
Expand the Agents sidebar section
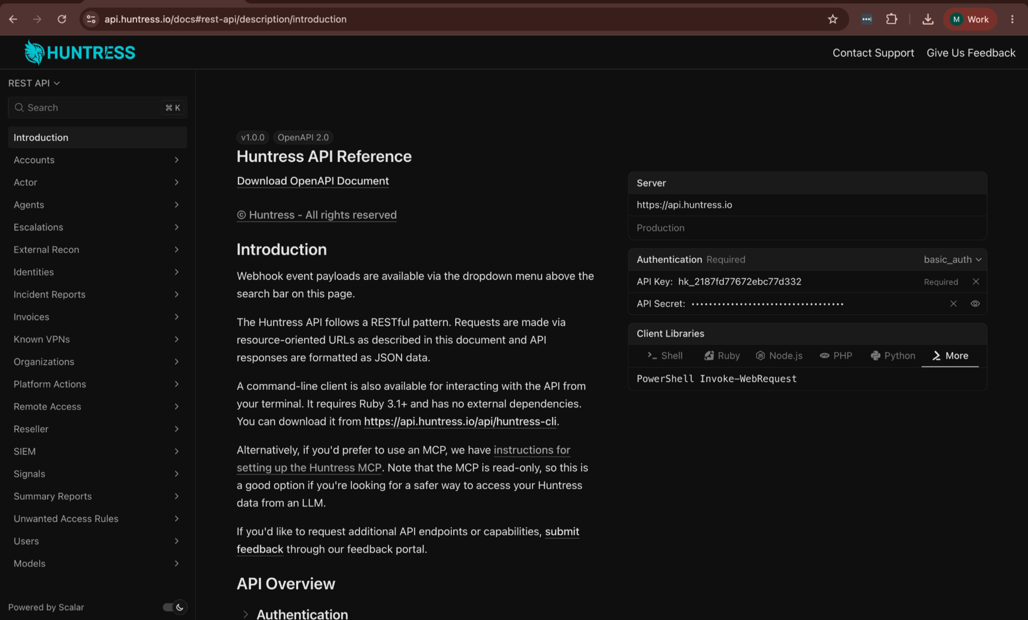click(97, 204)
